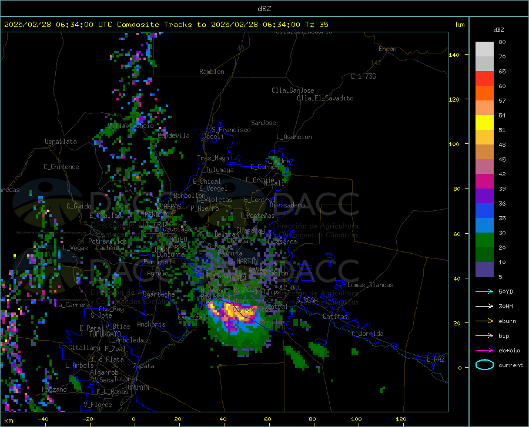
Task: Click the Agrelo label
Action: point(158,273)
